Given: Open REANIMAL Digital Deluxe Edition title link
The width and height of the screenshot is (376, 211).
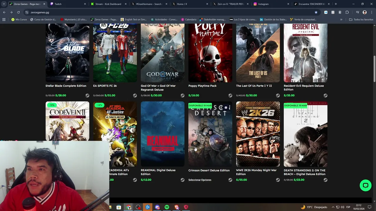Looking at the screenshot, I should coord(158,172).
